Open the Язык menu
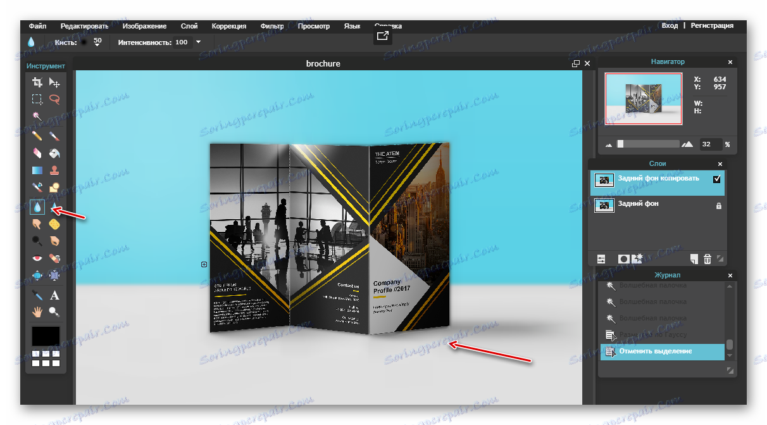This screenshot has height=425, width=767. coord(352,26)
